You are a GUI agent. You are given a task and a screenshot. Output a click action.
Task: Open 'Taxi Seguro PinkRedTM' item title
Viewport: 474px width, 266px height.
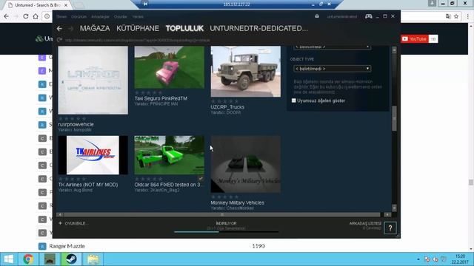[161, 98]
